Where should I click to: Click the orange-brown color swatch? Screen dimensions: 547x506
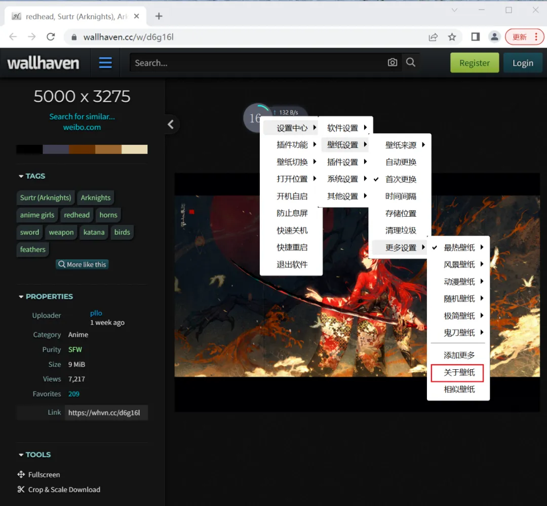108,149
